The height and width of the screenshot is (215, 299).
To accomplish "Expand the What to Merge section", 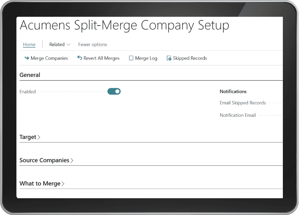I will pyautogui.click(x=42, y=184).
